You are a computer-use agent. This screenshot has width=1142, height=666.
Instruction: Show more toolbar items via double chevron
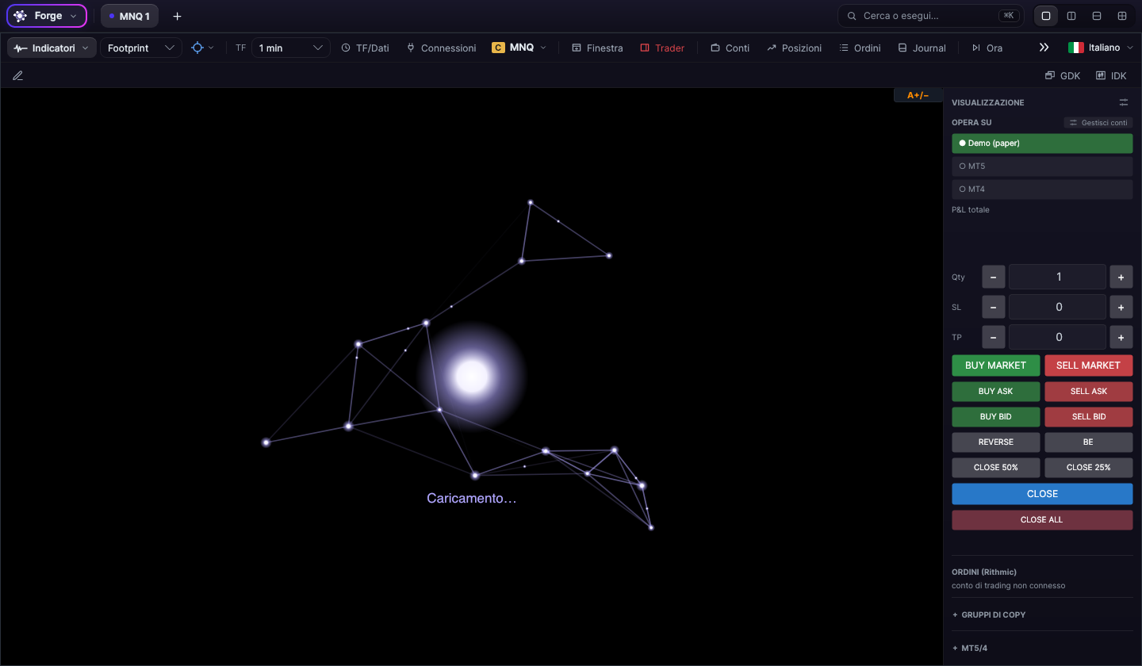click(x=1044, y=48)
